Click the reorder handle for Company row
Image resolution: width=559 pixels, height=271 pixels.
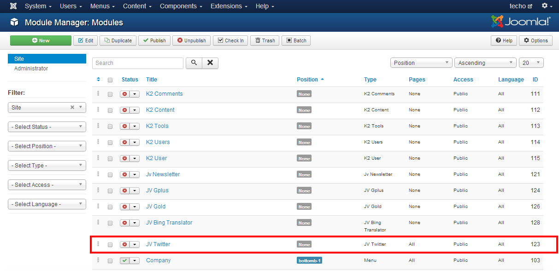pos(98,260)
